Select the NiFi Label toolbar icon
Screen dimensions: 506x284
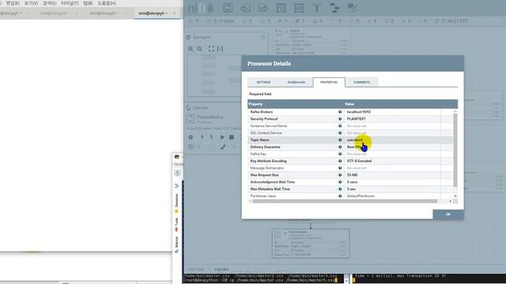coord(352,8)
